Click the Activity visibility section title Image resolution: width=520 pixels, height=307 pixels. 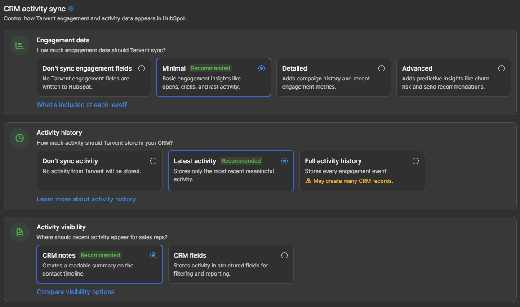[x=61, y=227]
